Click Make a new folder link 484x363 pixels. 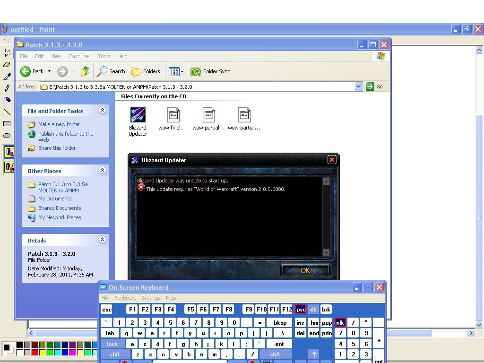pyautogui.click(x=59, y=124)
